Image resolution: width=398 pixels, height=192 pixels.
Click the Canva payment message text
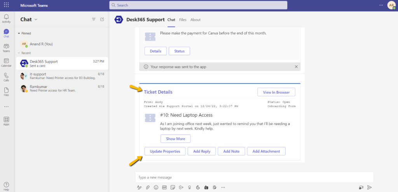click(x=213, y=33)
